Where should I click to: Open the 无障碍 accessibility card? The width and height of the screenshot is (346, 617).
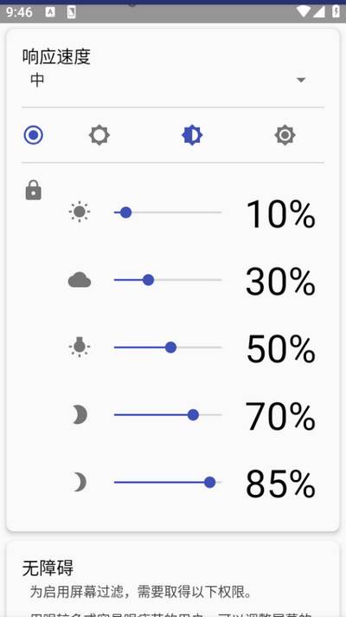tap(173, 579)
